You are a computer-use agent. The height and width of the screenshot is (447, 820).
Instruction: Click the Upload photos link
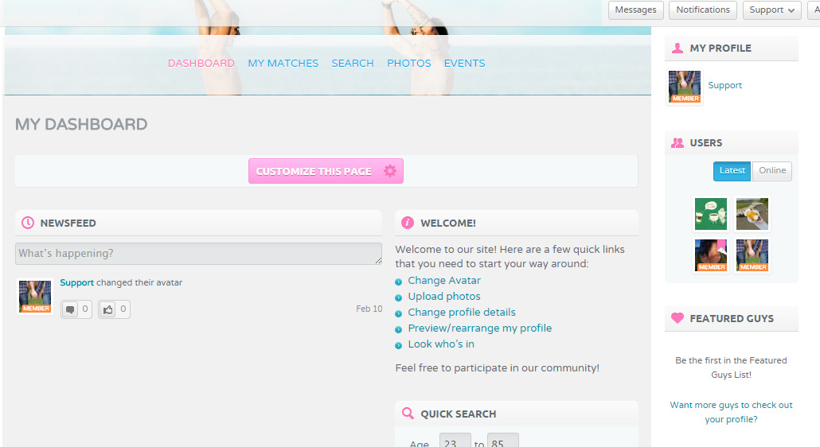(444, 297)
